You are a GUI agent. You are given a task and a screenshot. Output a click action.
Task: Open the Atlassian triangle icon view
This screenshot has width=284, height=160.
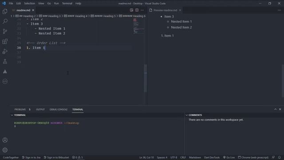5,72
